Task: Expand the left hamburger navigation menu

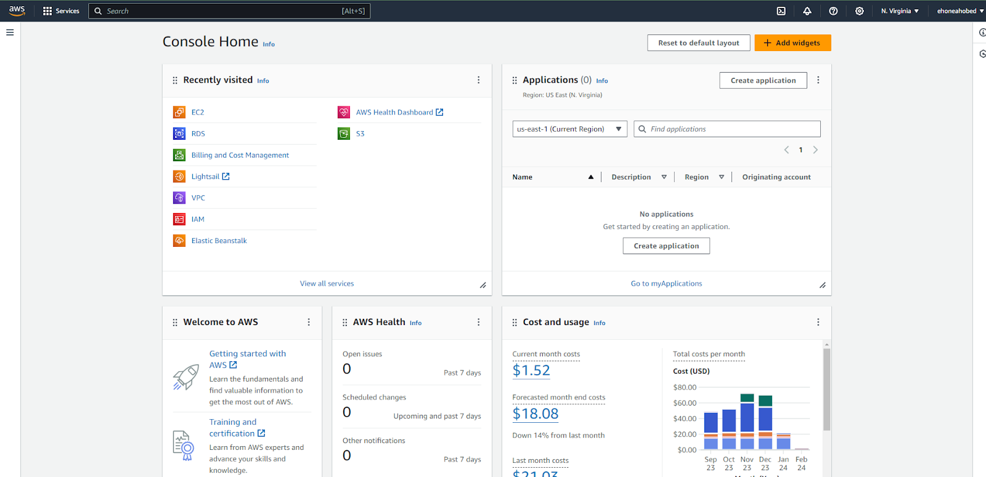Action: click(x=10, y=33)
